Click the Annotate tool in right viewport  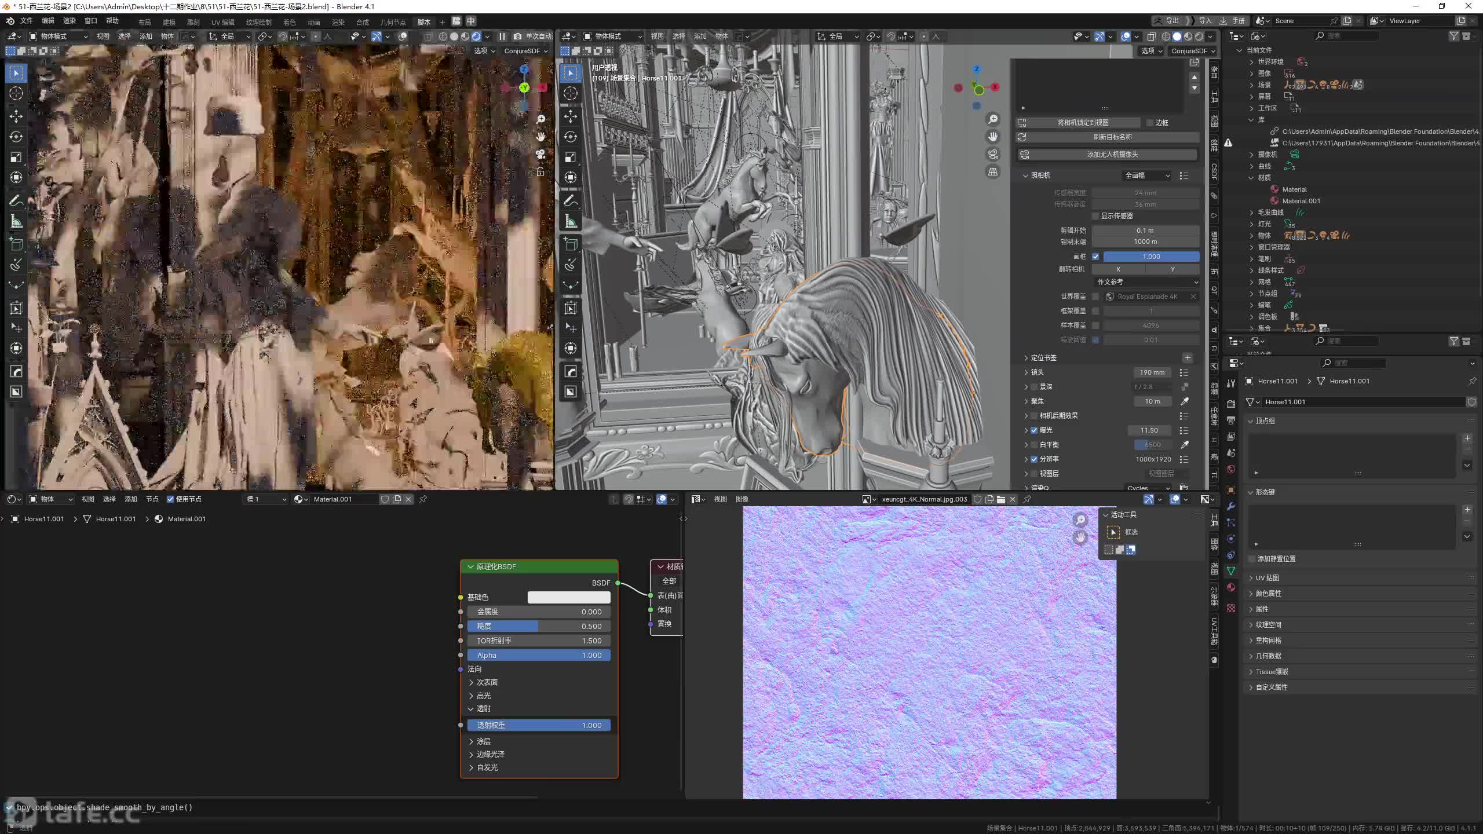[x=571, y=200]
